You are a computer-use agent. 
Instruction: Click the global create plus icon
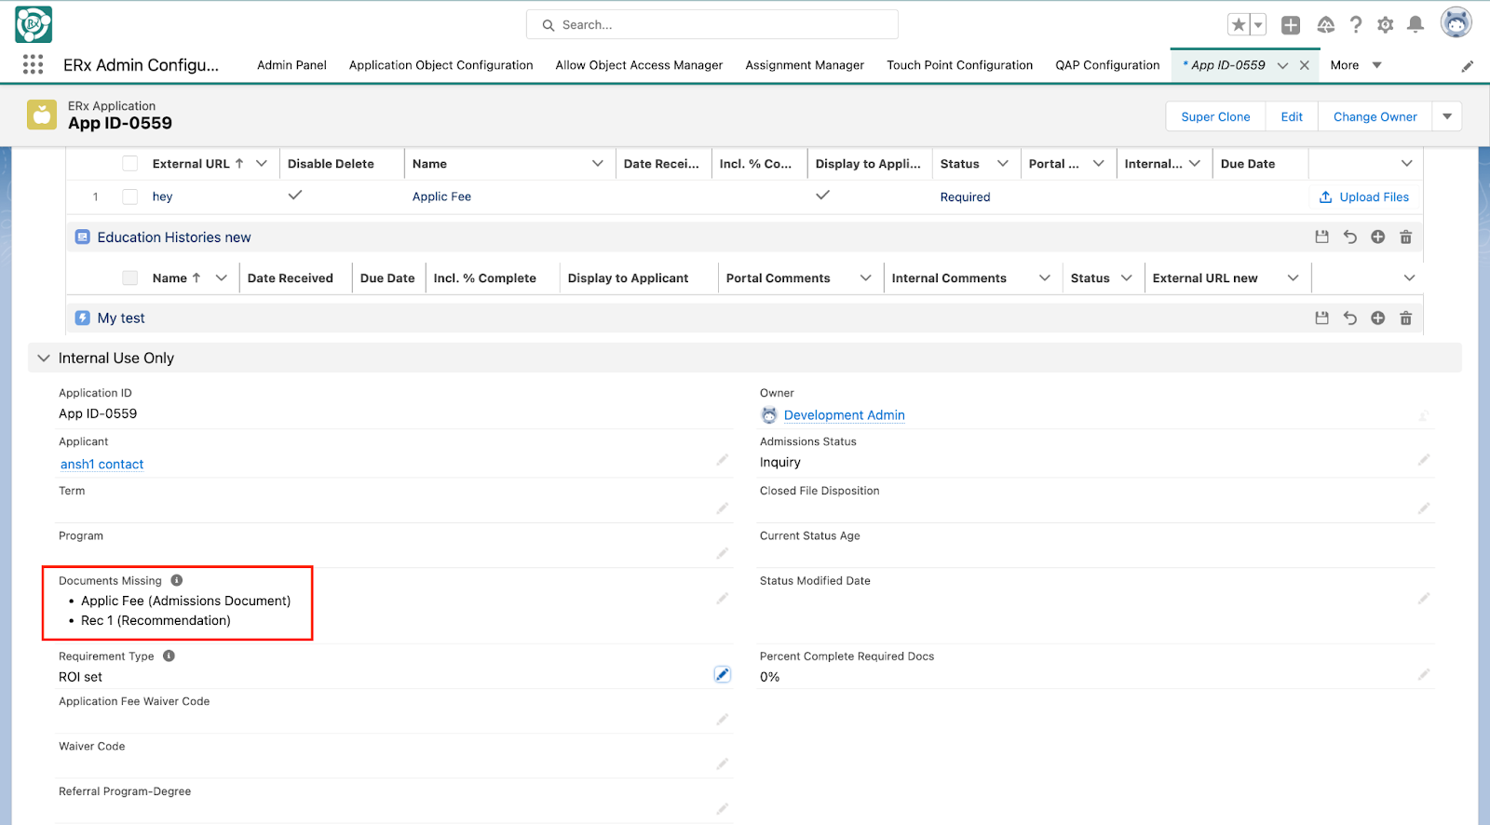[1291, 25]
